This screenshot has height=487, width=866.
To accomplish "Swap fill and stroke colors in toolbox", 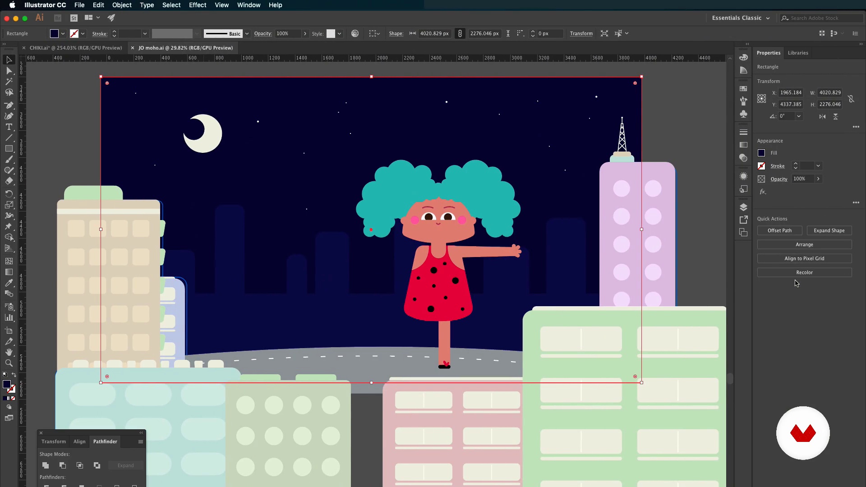I will click(14, 375).
